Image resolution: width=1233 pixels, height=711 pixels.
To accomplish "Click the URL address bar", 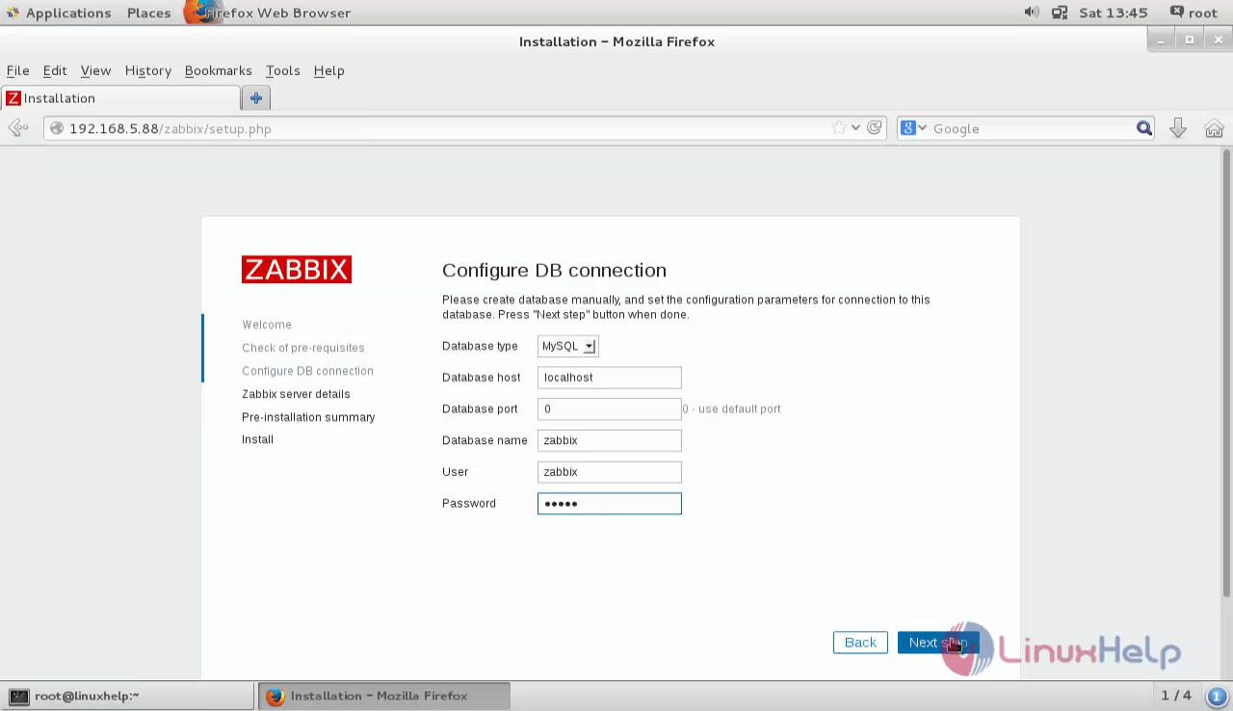I will pos(464,128).
